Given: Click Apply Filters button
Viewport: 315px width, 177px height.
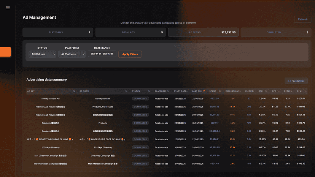Looking at the screenshot, I should pyautogui.click(x=130, y=54).
